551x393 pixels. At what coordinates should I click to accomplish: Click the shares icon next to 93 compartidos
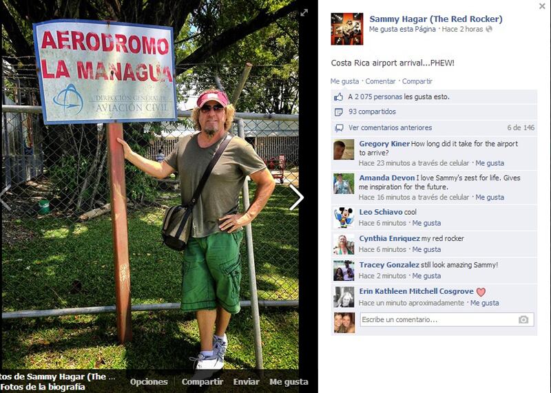[x=339, y=112]
